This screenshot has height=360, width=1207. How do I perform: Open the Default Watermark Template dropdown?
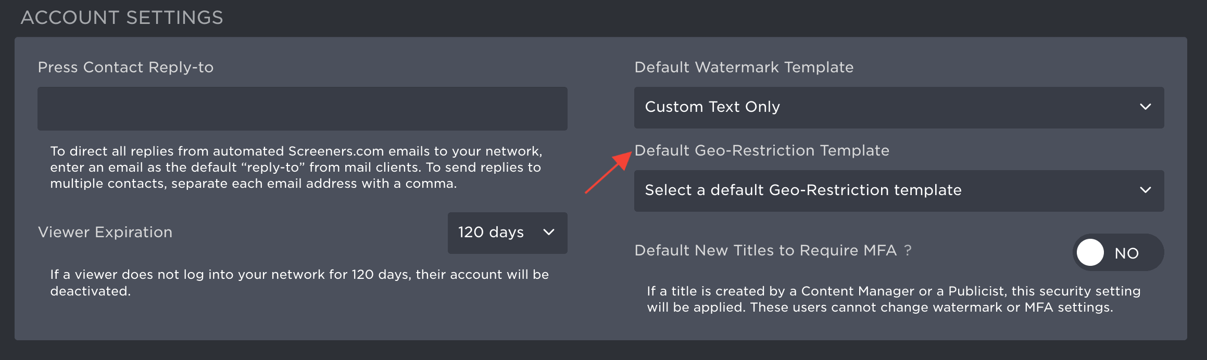point(898,107)
